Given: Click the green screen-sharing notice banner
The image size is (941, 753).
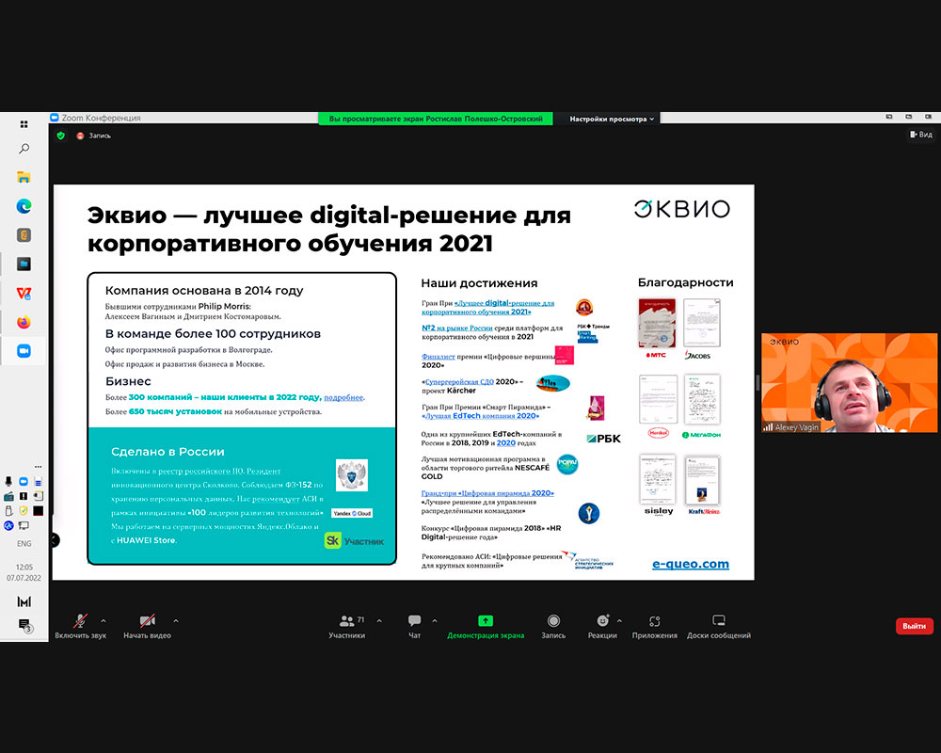Looking at the screenshot, I should tap(436, 119).
